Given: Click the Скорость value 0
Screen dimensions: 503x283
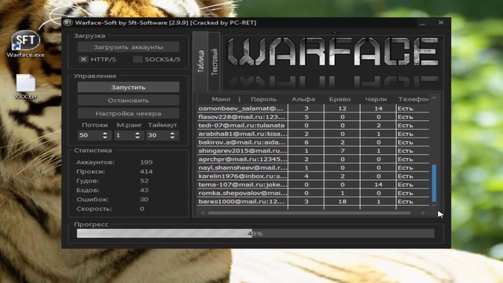Looking at the screenshot, I should coord(141,209).
